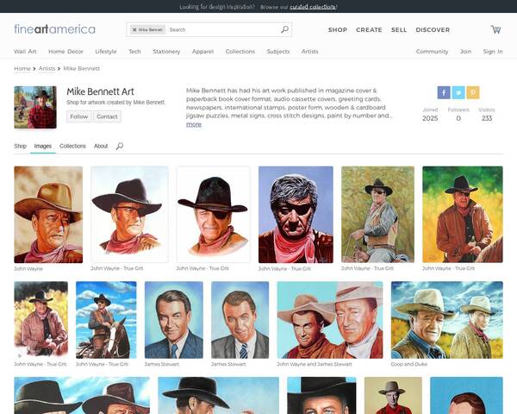
Task: Open the Coop and Duke painting
Action: [x=447, y=320]
